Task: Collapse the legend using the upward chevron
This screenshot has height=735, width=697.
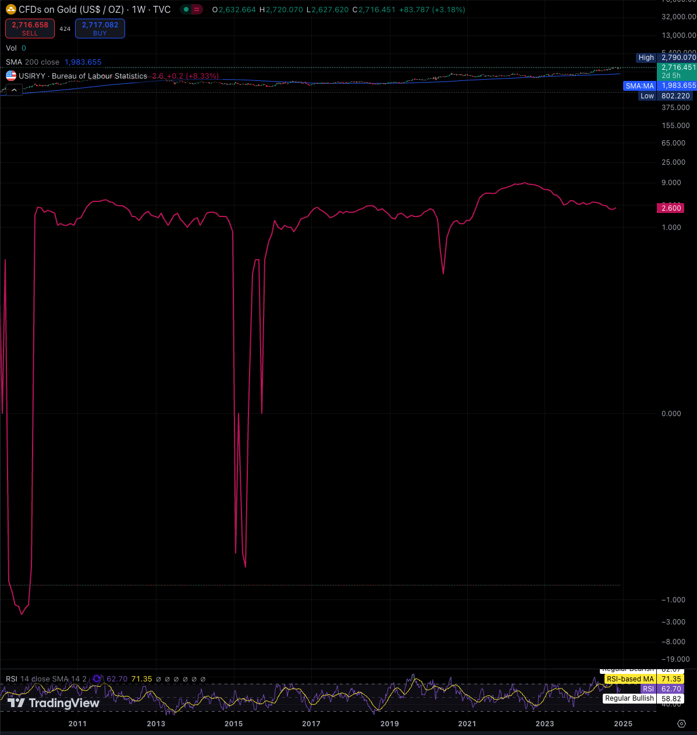Action: (13, 89)
